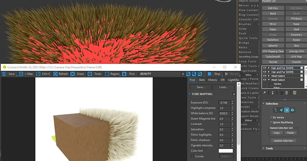The width and height of the screenshot is (307, 161).
Task: Click the Refresh render icon
Action: pos(55,74)
